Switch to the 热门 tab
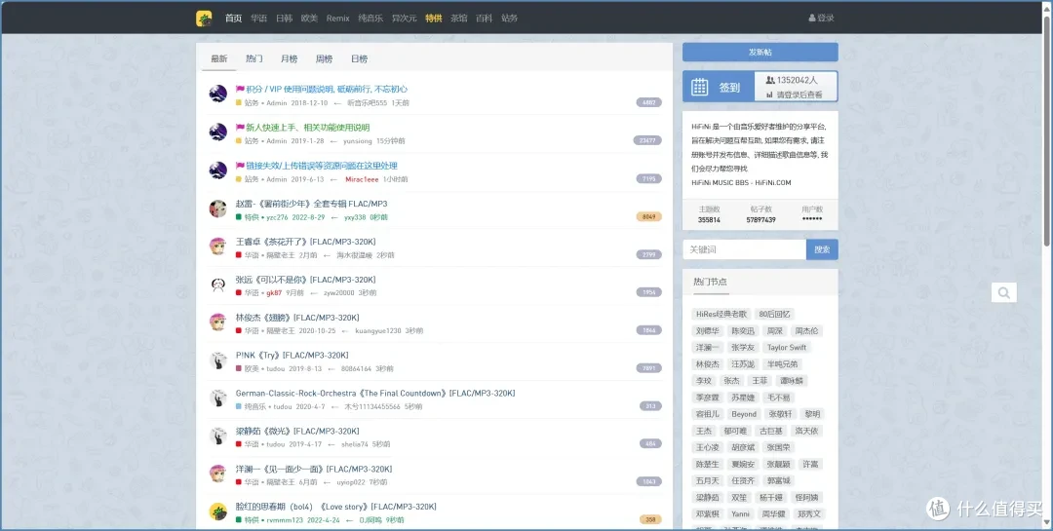1053x531 pixels. pyautogui.click(x=253, y=59)
